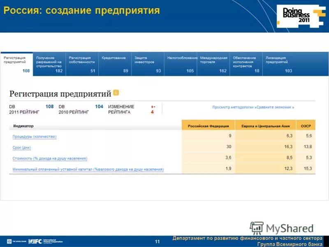Click OECD procedures value 5,6
Screen dimensions: 329x247
[x=309, y=136]
